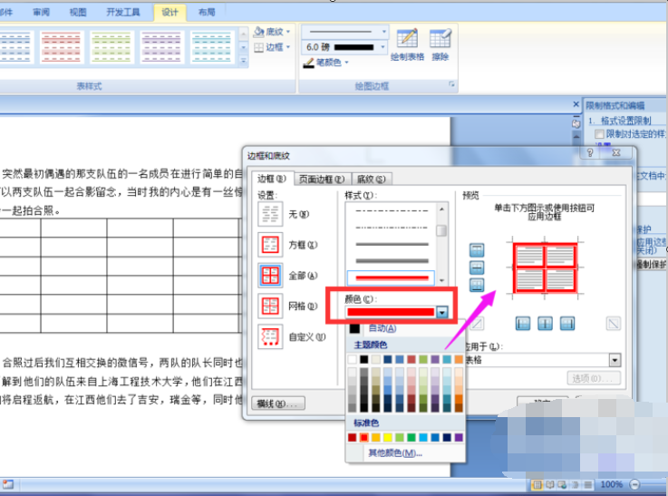Image resolution: width=668 pixels, height=496 pixels.
Task: Click More Colors (其他颜色) option
Action: [395, 453]
